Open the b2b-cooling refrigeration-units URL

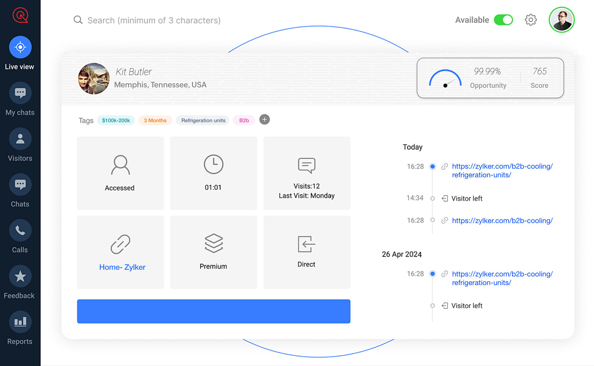point(502,171)
